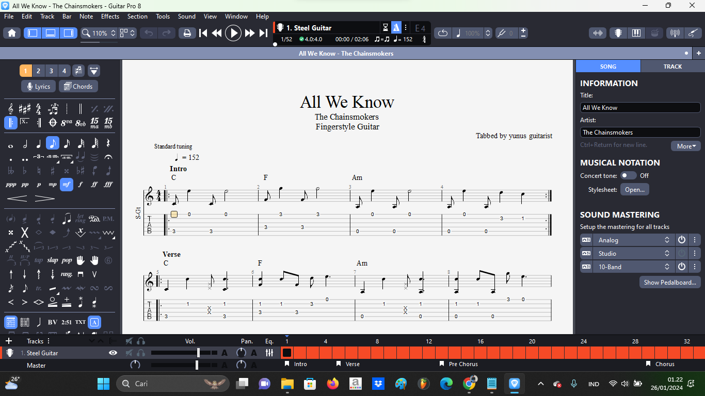Open the BV barre/vibrato tool
The image size is (705, 396).
coord(53,322)
